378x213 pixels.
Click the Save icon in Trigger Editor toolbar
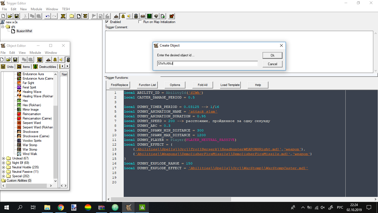[x=17, y=16]
